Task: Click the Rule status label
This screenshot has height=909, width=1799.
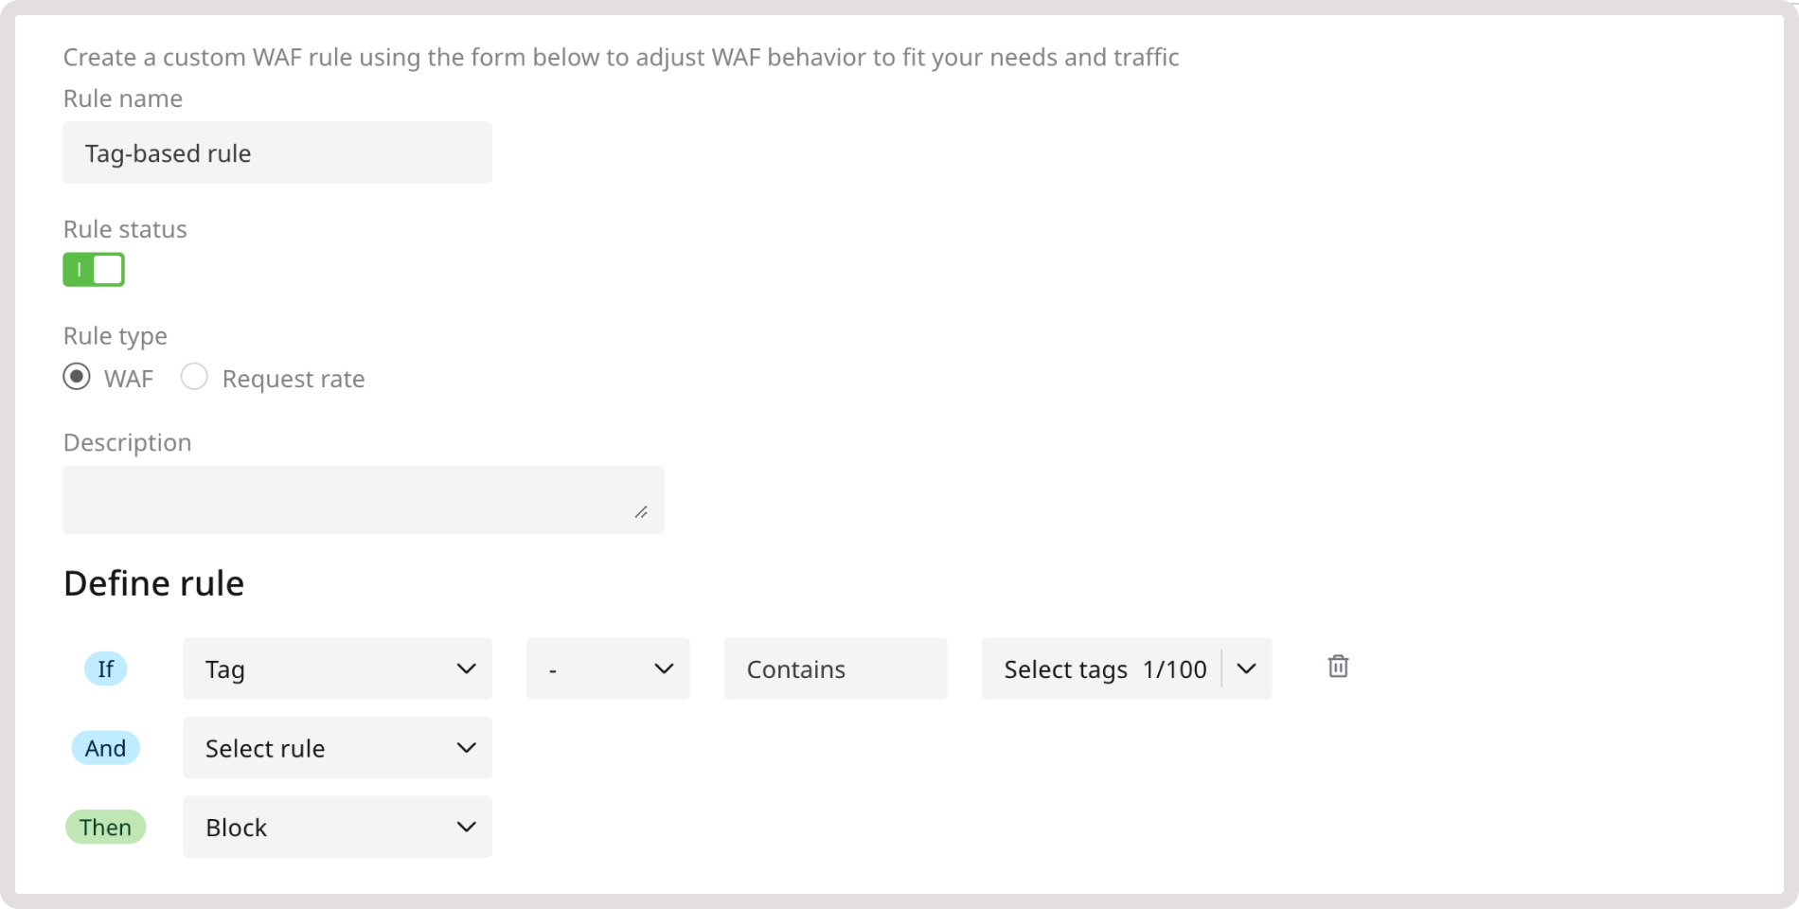Action: pos(124,228)
